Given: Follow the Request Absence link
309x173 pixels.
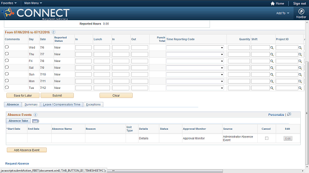Looking at the screenshot, I should (17, 163).
